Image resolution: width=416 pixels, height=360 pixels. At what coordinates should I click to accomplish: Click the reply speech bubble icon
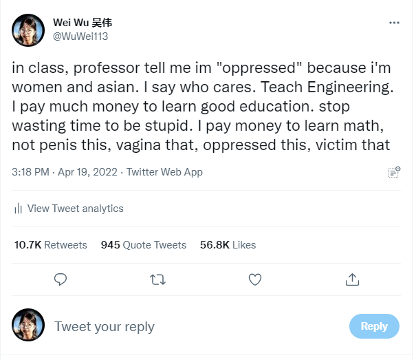tap(61, 279)
